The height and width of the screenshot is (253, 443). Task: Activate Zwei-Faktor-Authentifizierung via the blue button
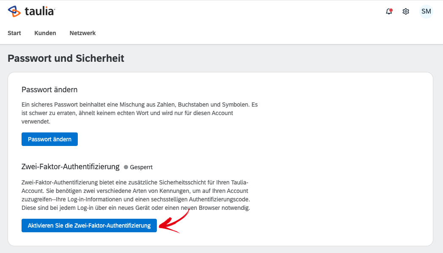click(89, 225)
